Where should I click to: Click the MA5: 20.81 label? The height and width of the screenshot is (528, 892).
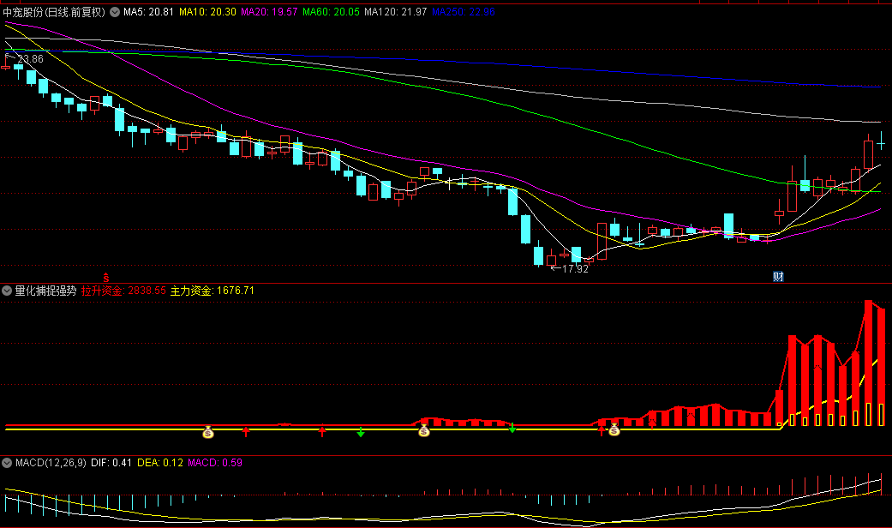tap(148, 12)
